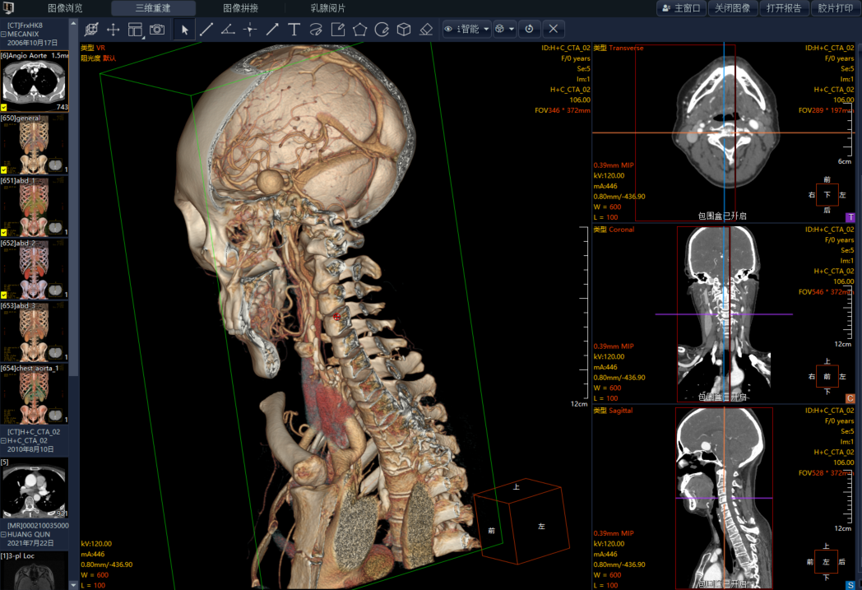The width and height of the screenshot is (862, 590).
Task: Click the text annotation tool
Action: (x=294, y=30)
